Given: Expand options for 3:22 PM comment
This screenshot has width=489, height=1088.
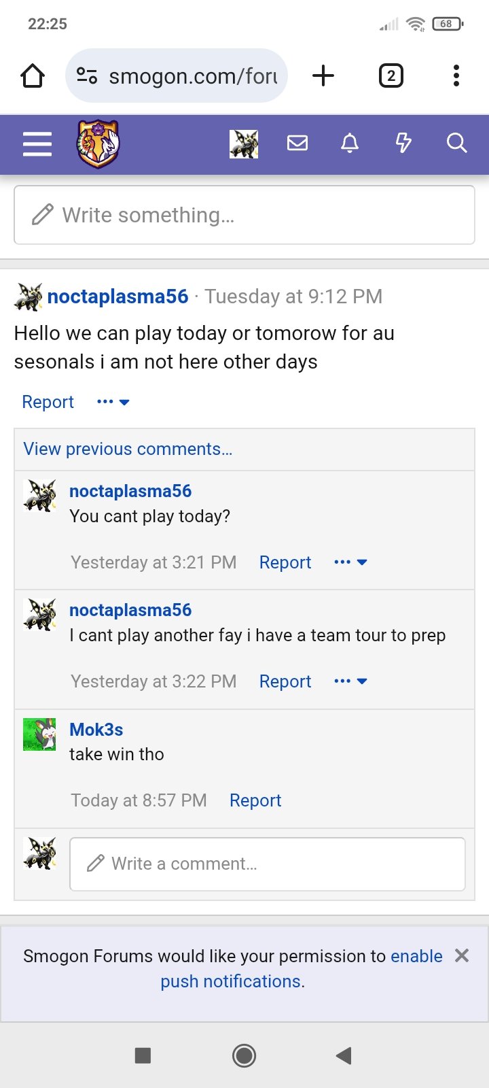Looking at the screenshot, I should pyautogui.click(x=350, y=681).
